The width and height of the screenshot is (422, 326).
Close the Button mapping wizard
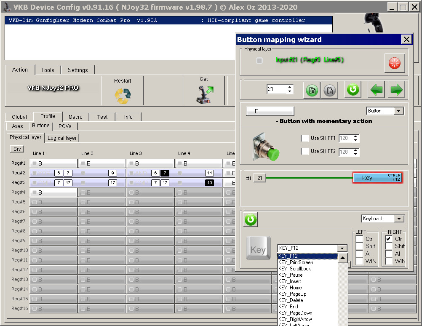(407, 39)
